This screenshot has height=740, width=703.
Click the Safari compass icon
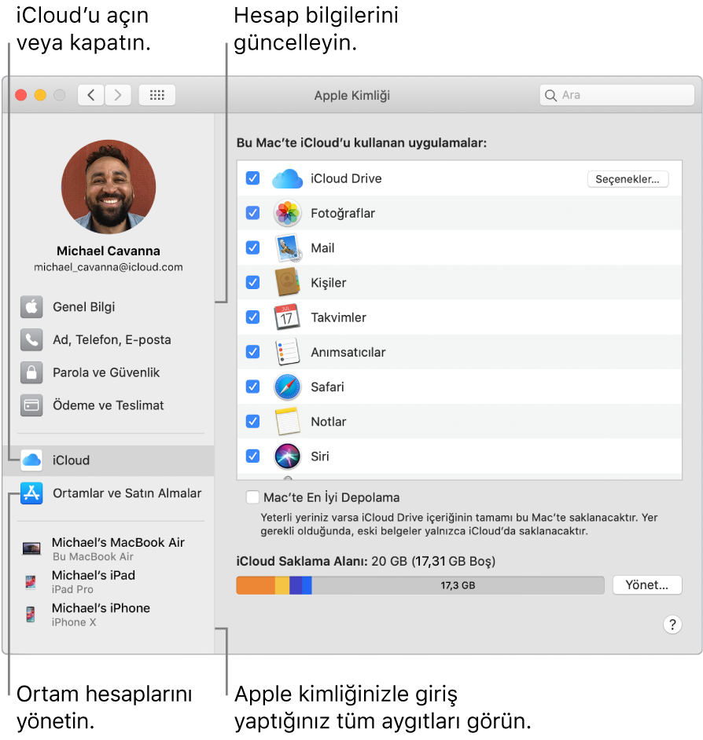pos(287,386)
